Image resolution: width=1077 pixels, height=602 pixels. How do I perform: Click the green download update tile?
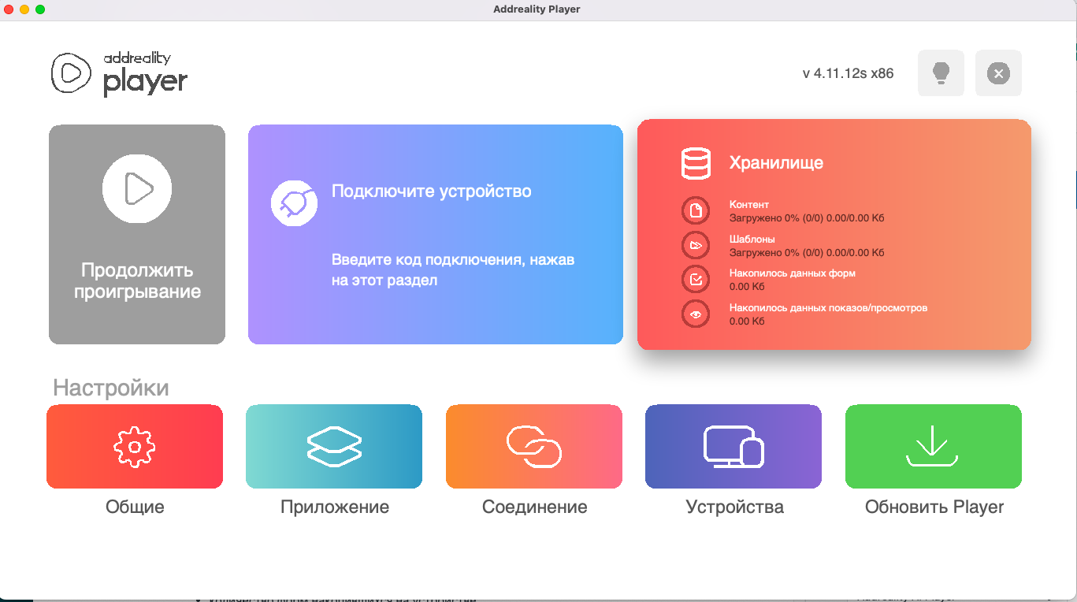tap(934, 447)
